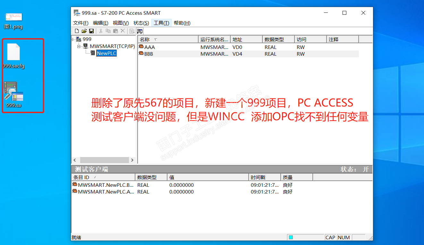Image resolution: width=424 pixels, height=245 pixels.
Task: Click the CAP indicator in status bar
Action: pos(330,237)
